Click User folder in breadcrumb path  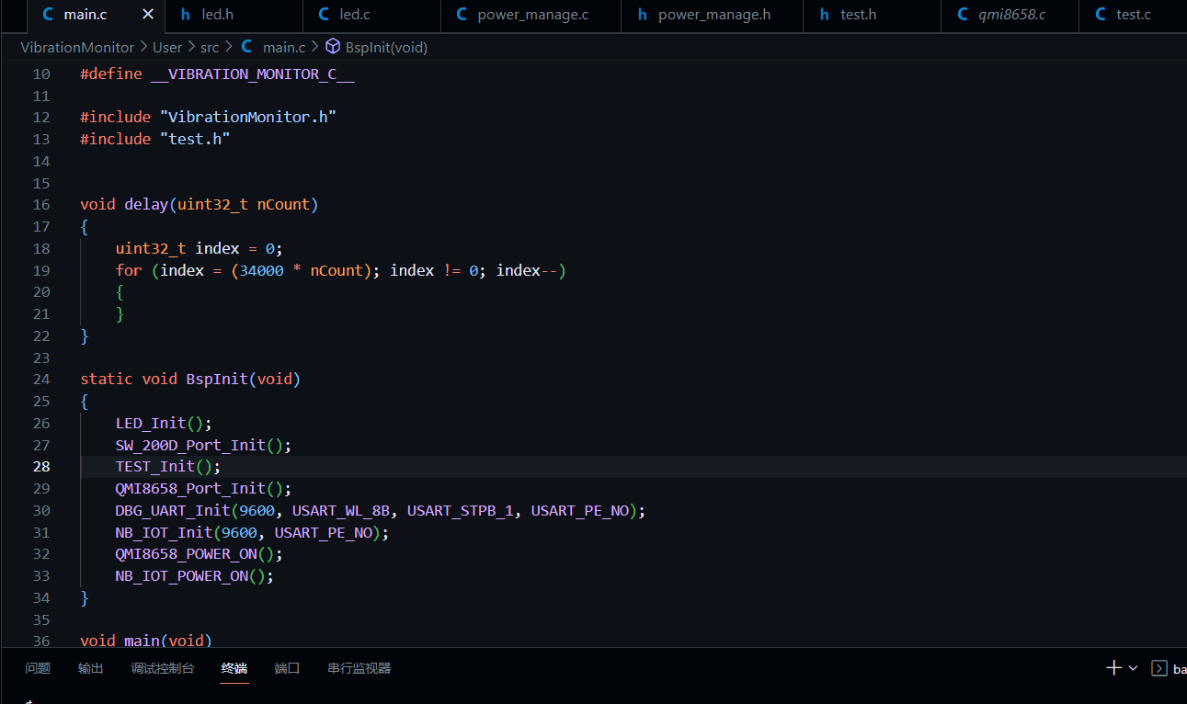(167, 47)
